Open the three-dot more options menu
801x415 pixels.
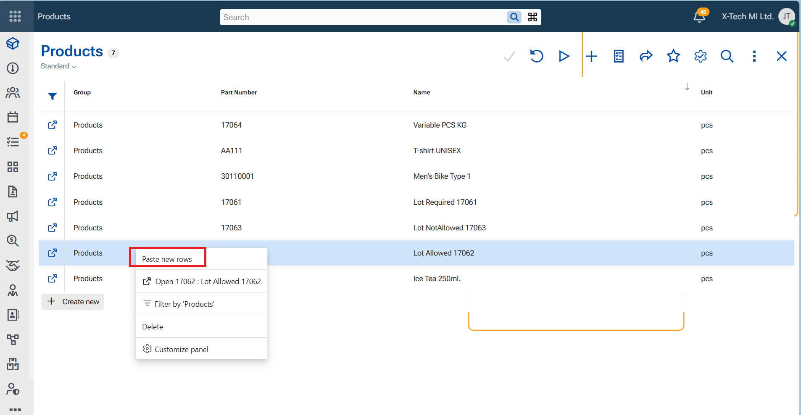[754, 56]
